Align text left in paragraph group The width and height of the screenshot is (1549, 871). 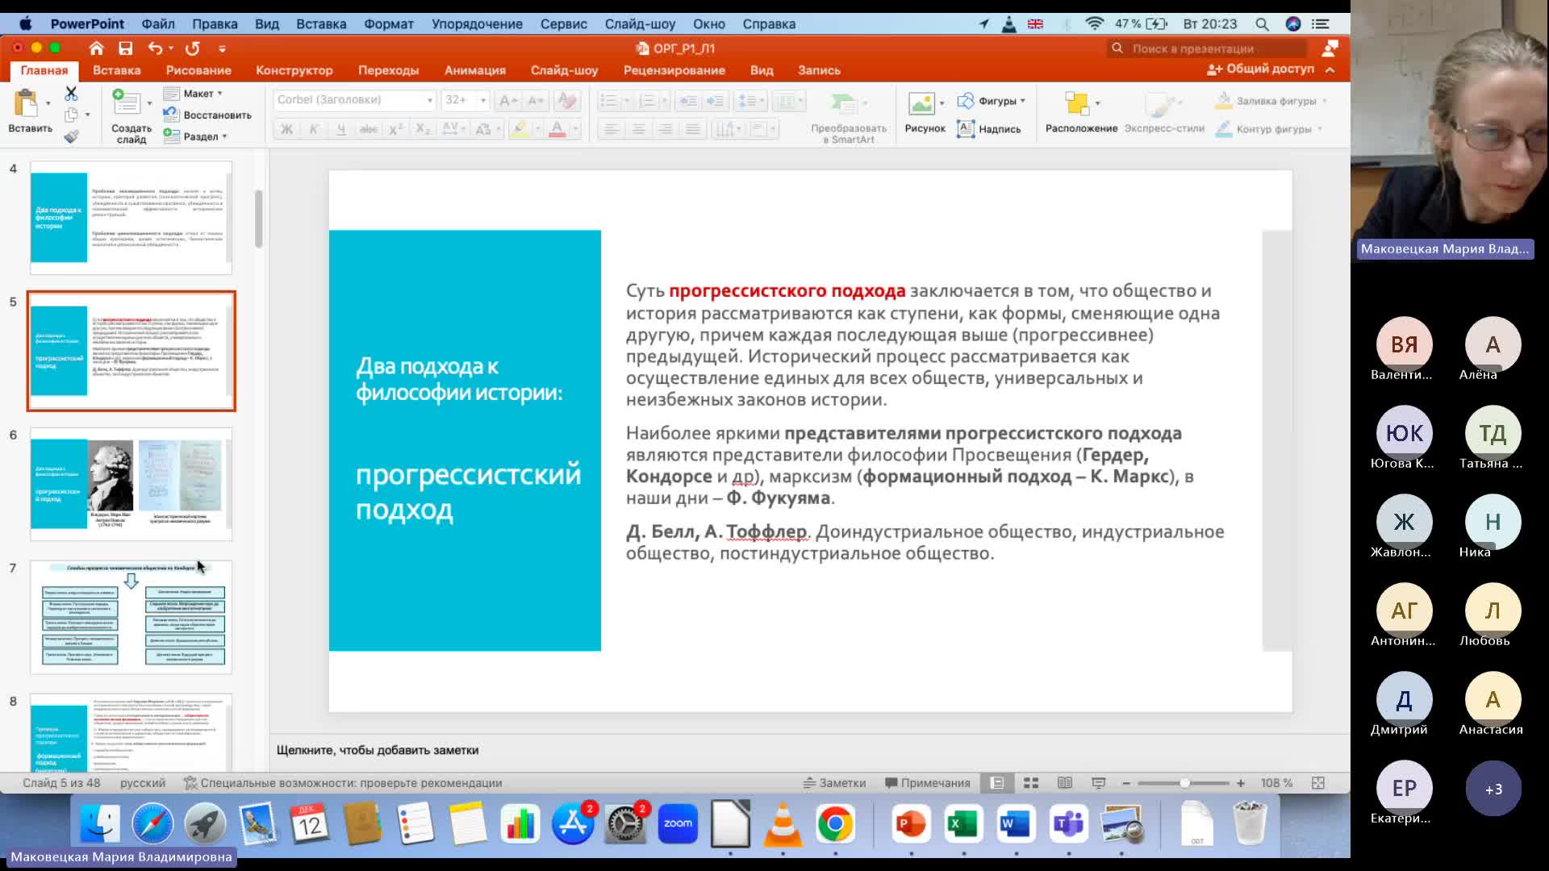coord(612,129)
